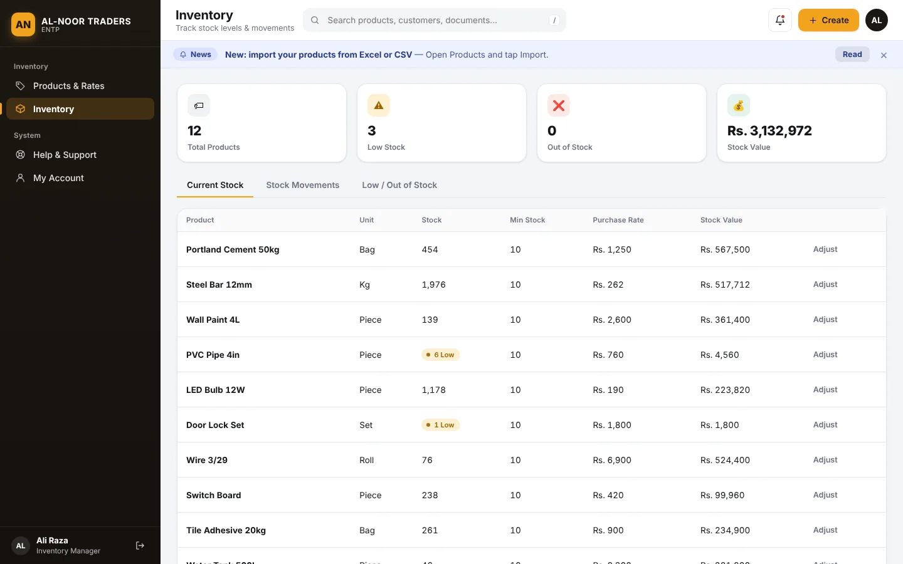Adjust stock for Steel Bar 12mm

(x=825, y=285)
